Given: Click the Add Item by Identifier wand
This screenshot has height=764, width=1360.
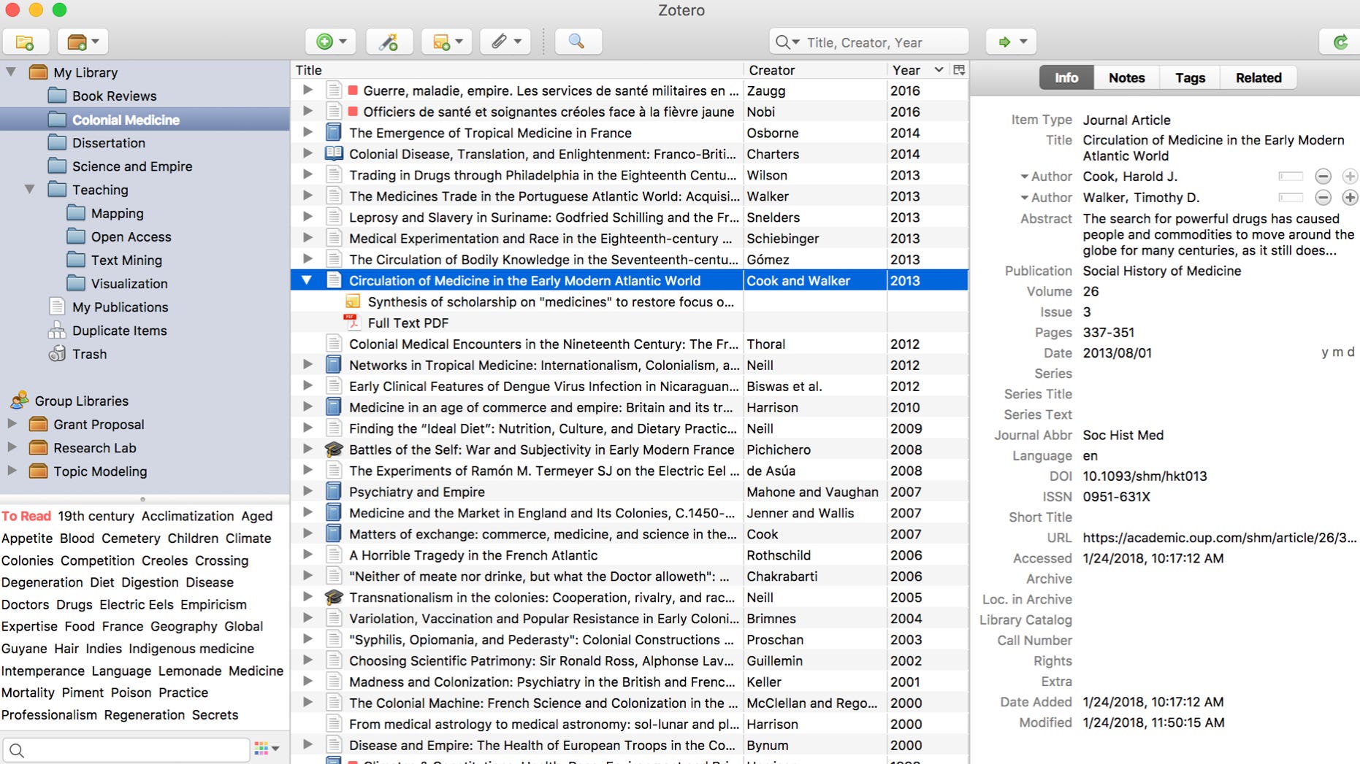Looking at the screenshot, I should pos(389,42).
